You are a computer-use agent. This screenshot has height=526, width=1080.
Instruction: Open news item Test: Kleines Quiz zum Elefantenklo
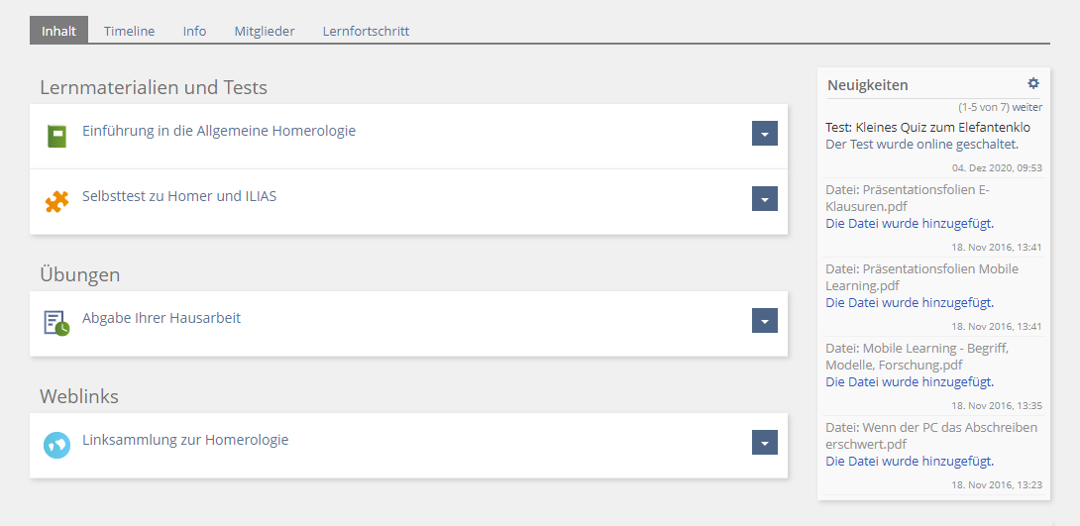click(x=927, y=127)
